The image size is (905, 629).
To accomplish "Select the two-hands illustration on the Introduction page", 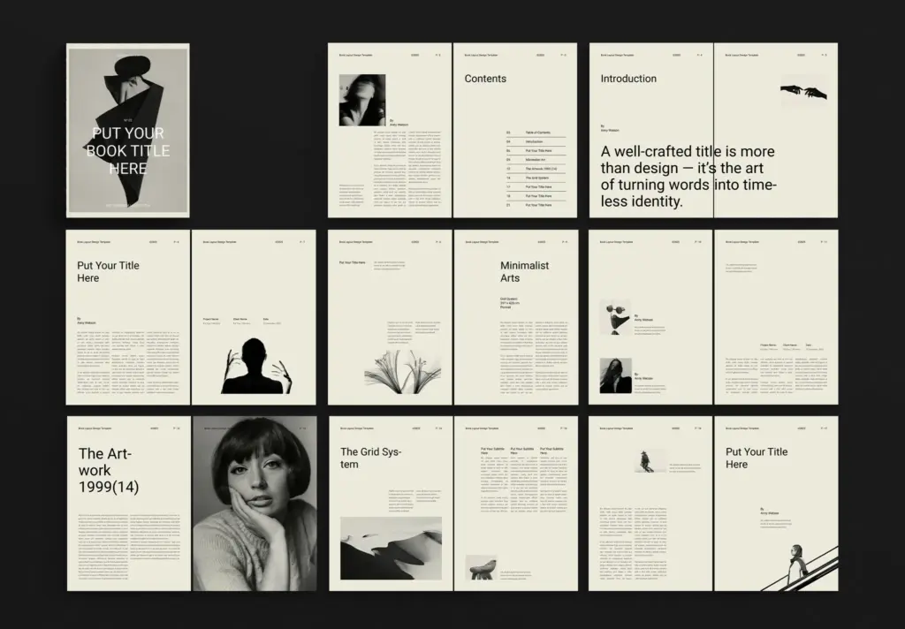I will tap(804, 93).
